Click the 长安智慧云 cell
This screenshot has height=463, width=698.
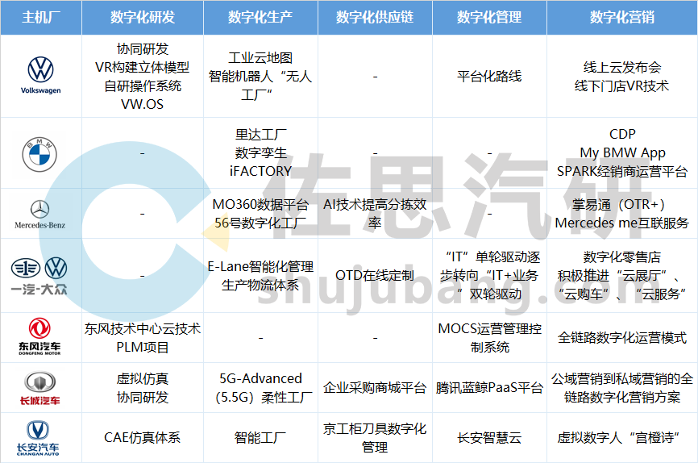point(489,438)
